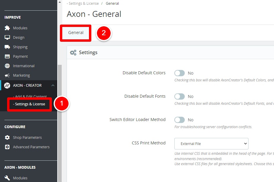274x182 pixels.
Task: Click the Marketing megaphone icon
Action: (7, 75)
